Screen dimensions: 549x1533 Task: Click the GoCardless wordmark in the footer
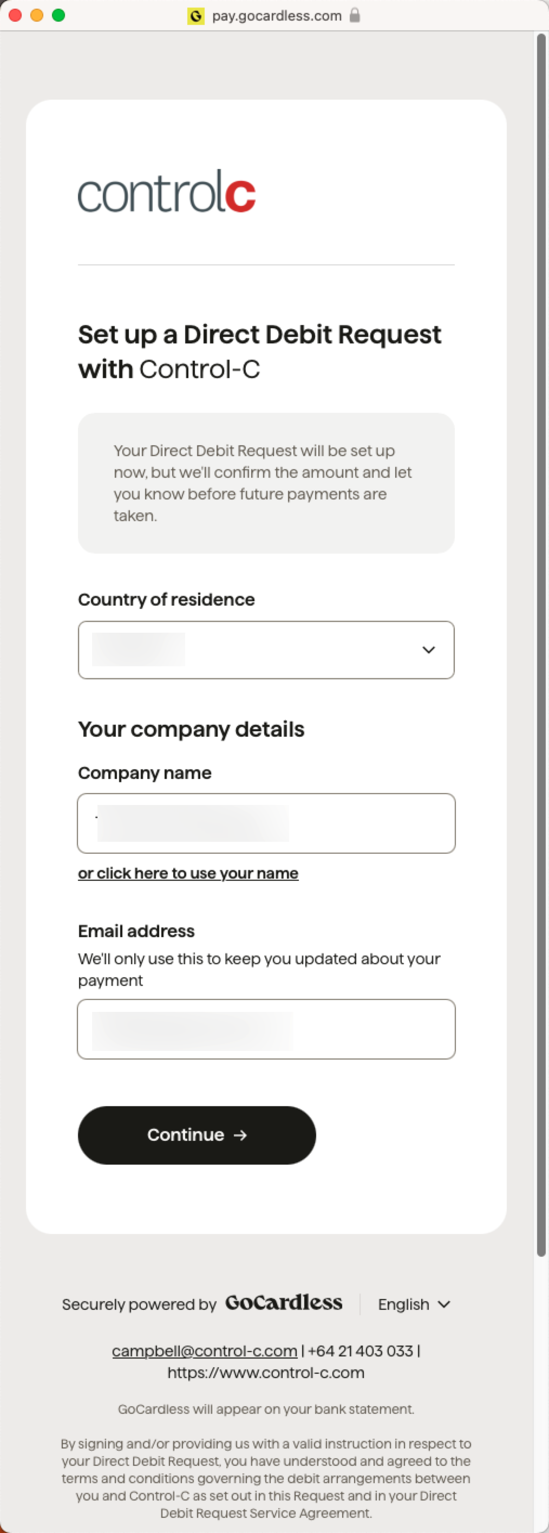[x=284, y=1303]
